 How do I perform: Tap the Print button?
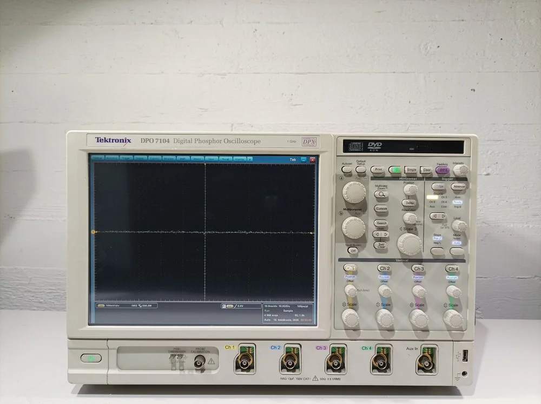378,170
